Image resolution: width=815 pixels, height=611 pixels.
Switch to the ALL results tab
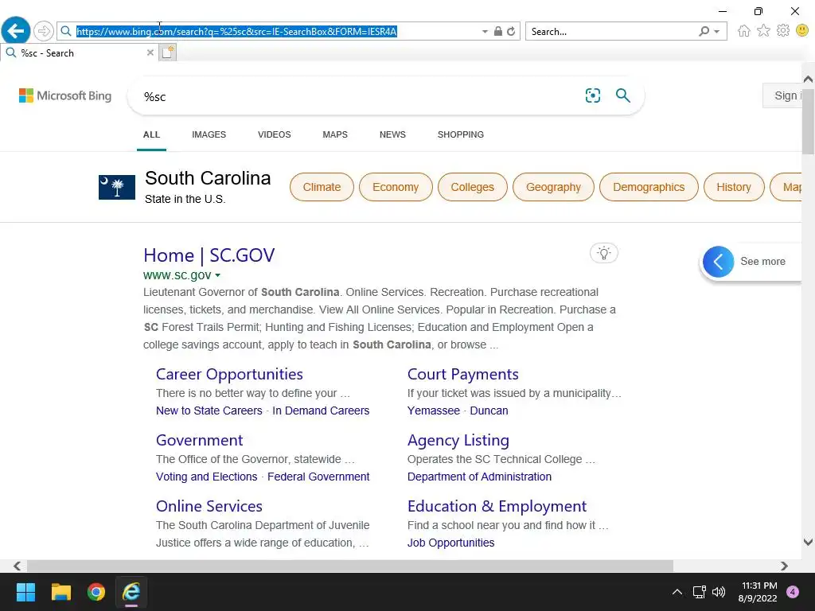151,134
